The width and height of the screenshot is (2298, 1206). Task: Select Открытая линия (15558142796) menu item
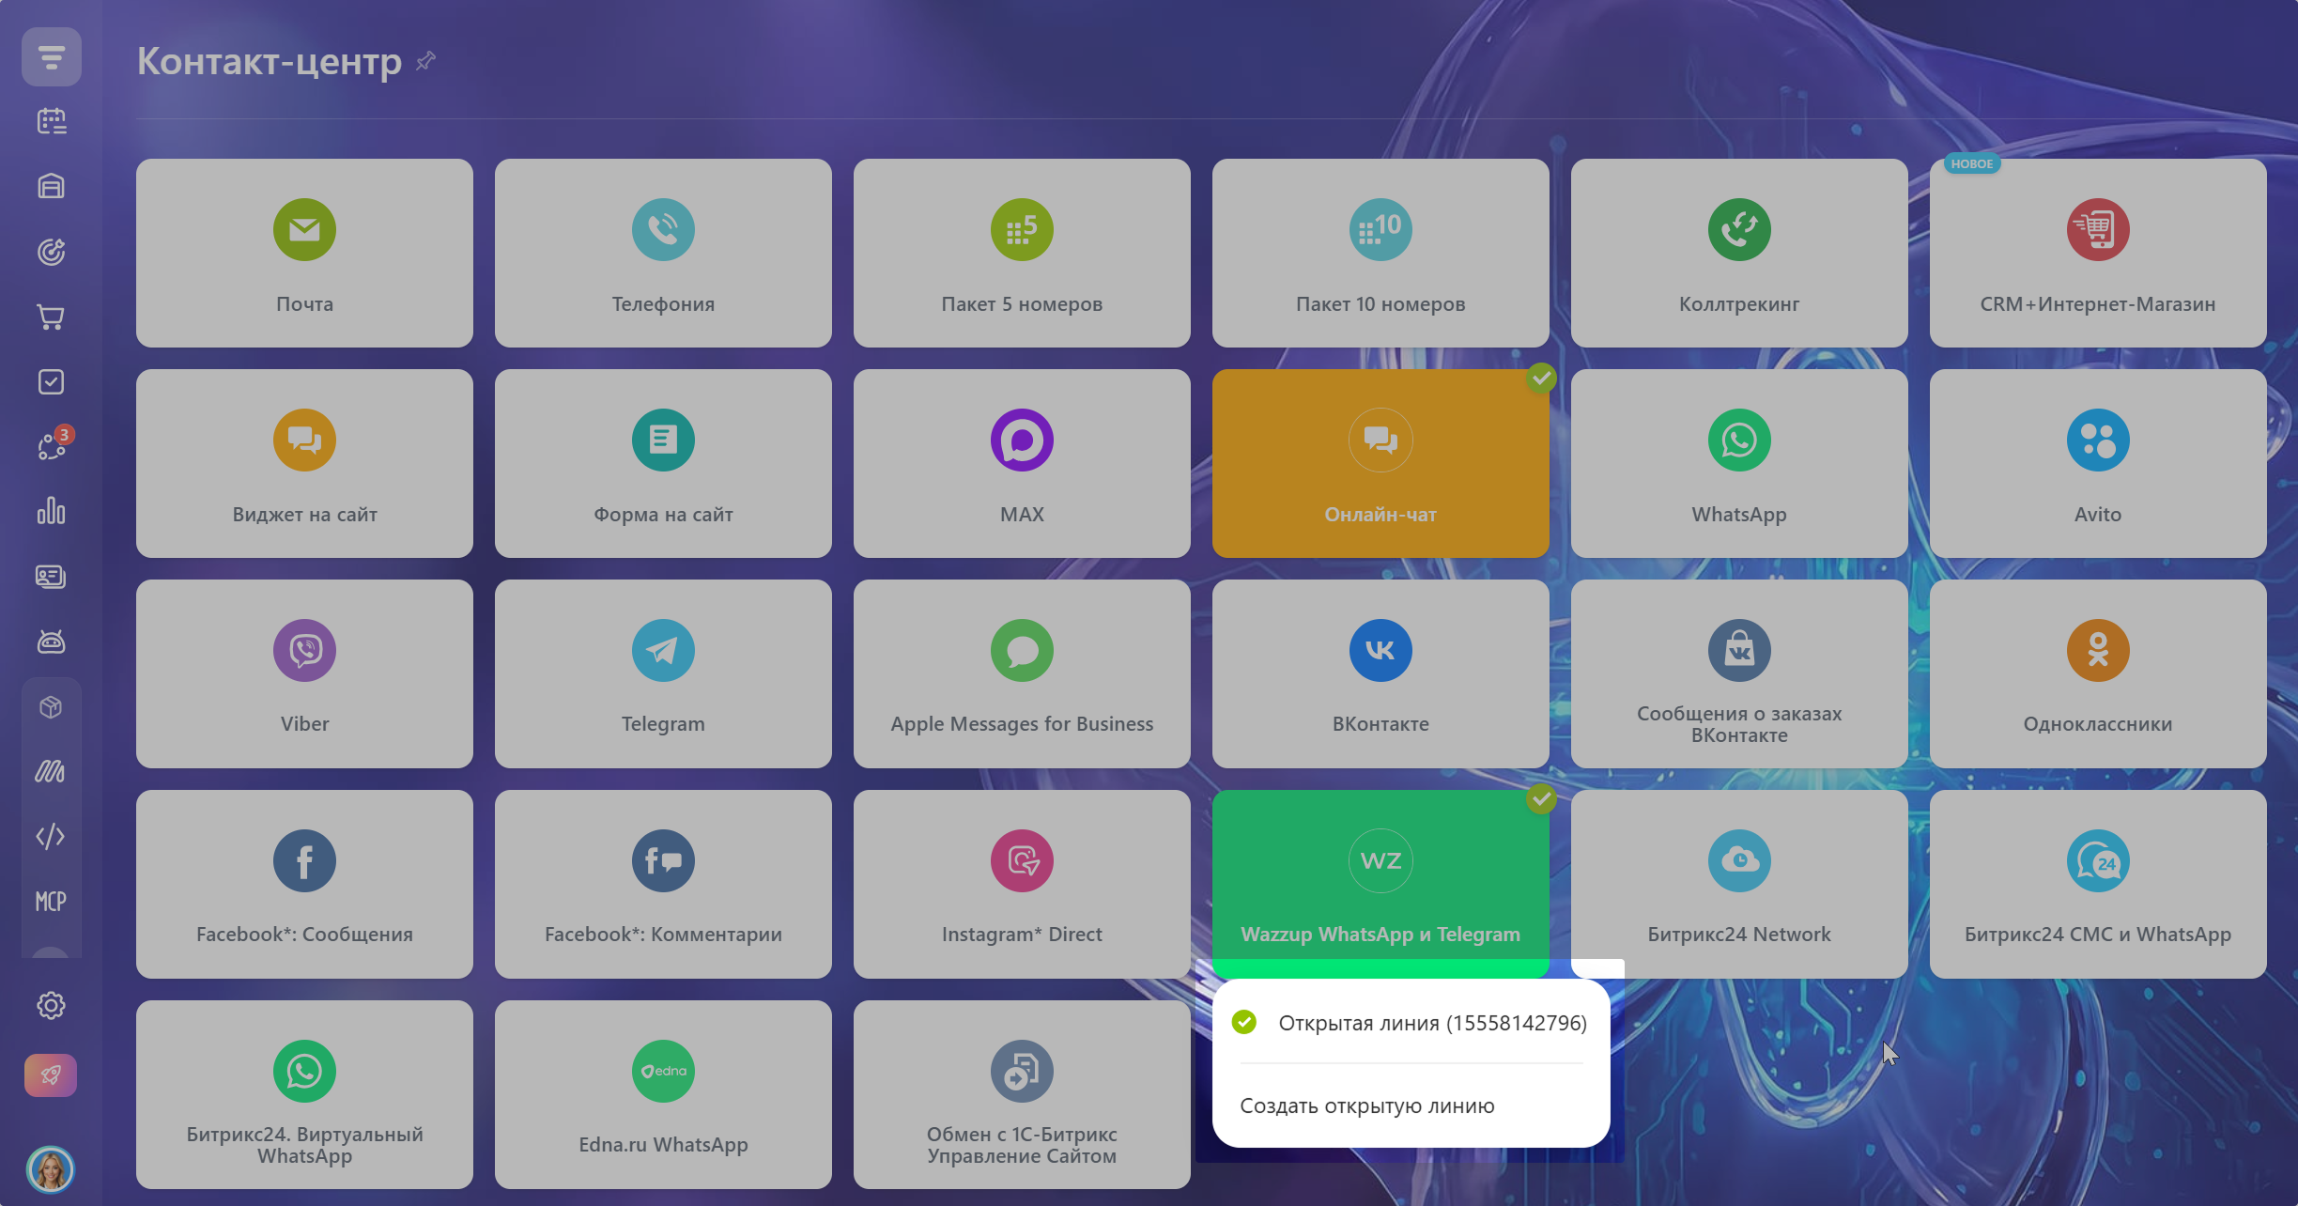pyautogui.click(x=1411, y=1023)
